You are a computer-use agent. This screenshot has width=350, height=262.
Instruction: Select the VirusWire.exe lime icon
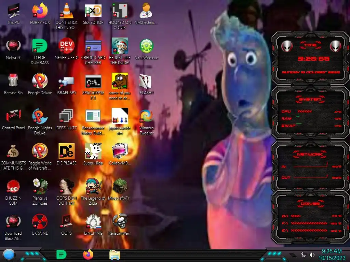(146, 46)
